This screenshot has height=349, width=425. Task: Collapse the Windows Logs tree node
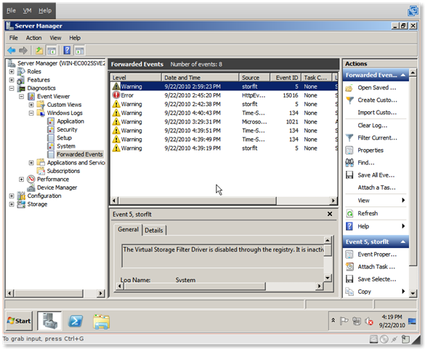[x=31, y=113]
